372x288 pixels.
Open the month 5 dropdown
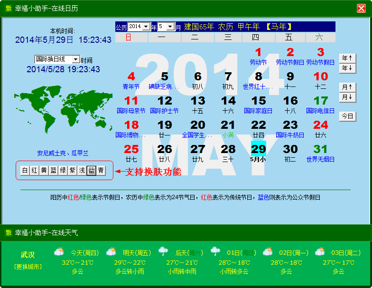coord(170,27)
